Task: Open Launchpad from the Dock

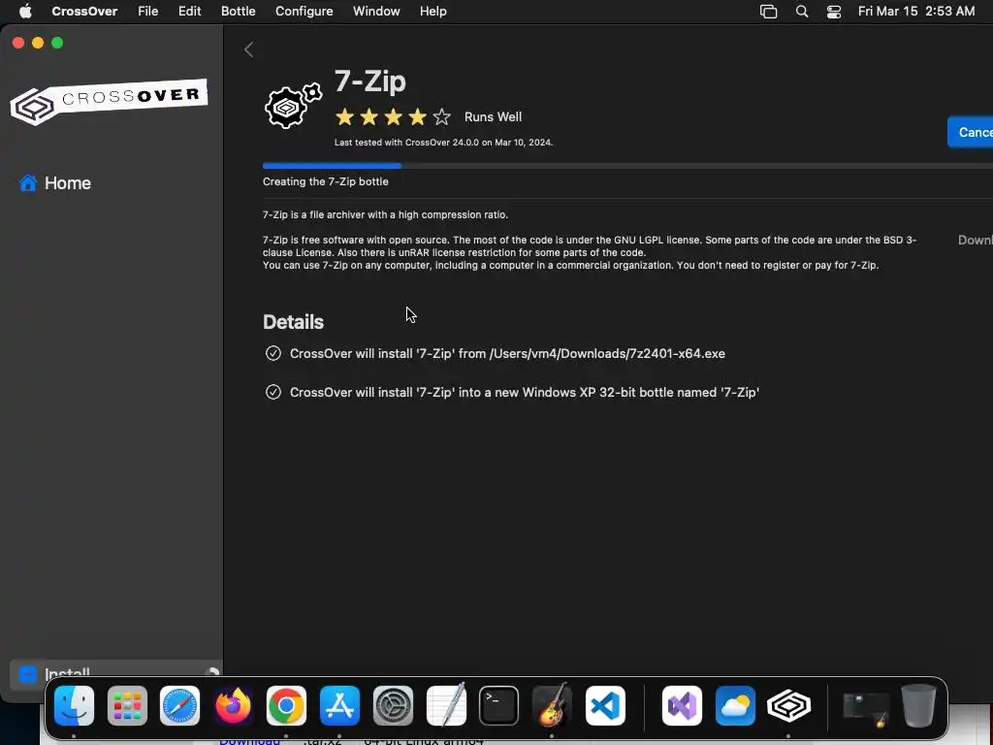Action: click(127, 705)
